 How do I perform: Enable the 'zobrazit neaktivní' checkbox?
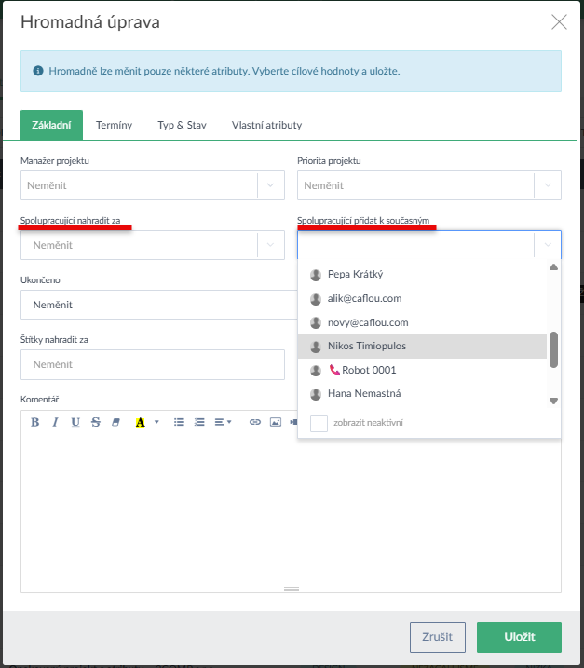[x=319, y=423]
